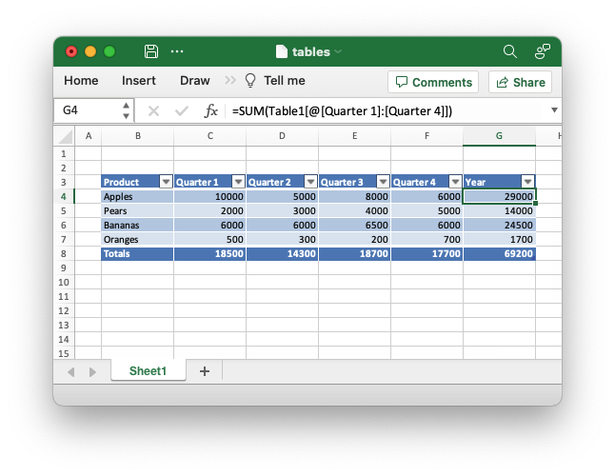Click the Save icon in title bar
This screenshot has height=476, width=615.
click(x=150, y=51)
